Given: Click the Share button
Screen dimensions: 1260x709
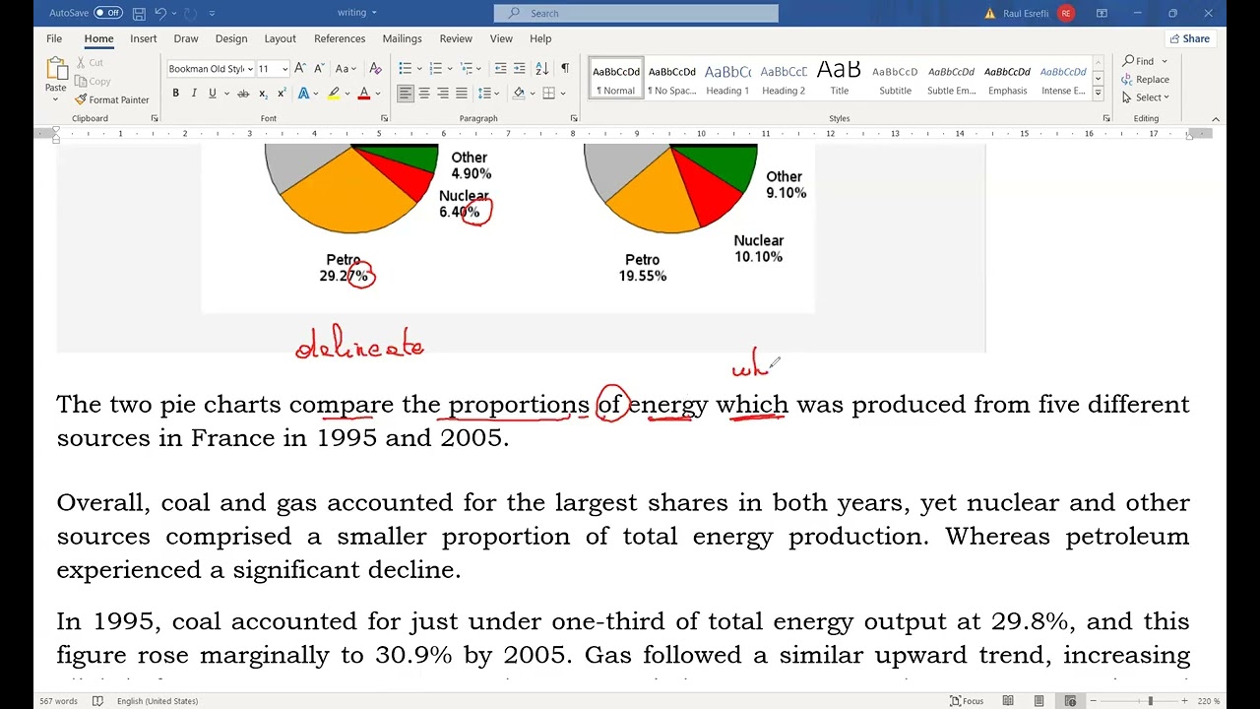Looking at the screenshot, I should coord(1189,38).
